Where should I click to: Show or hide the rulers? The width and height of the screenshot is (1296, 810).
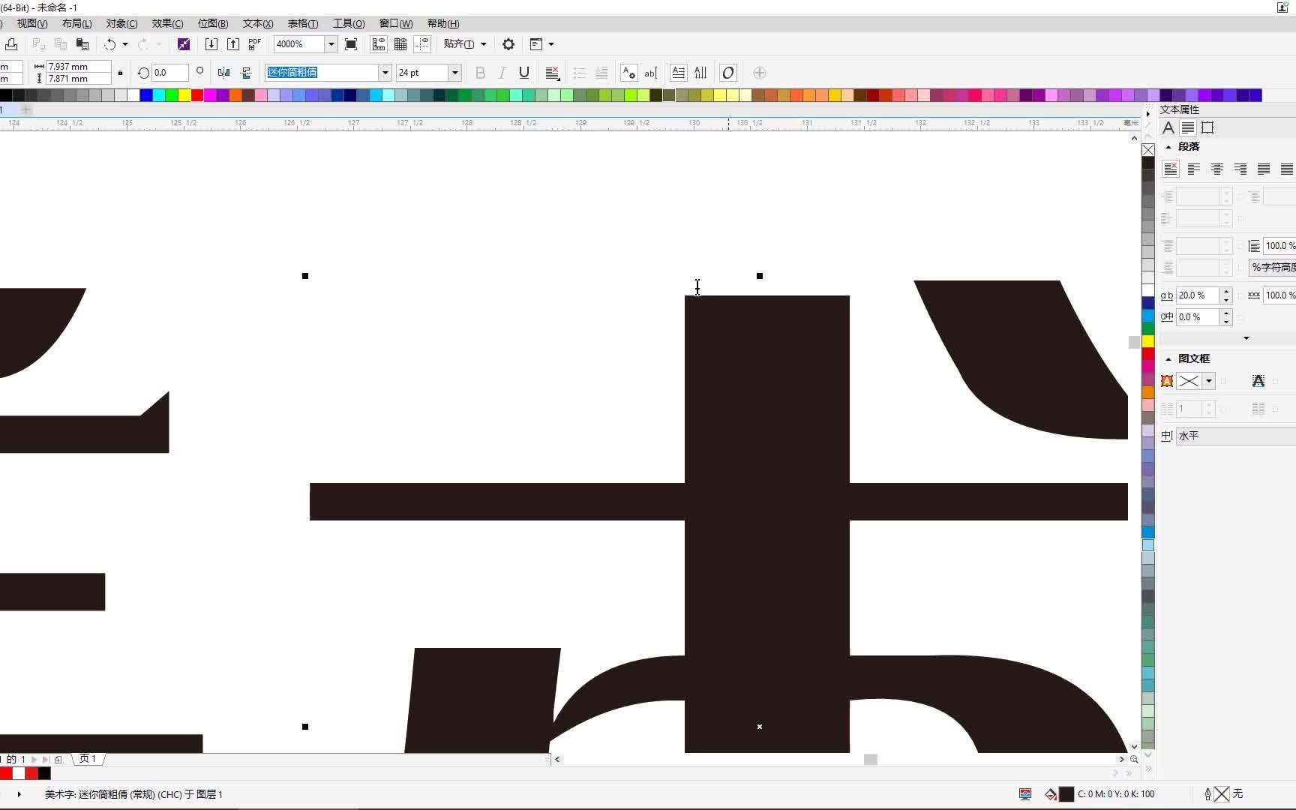pyautogui.click(x=379, y=44)
